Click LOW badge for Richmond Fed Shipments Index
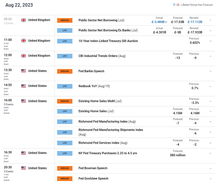The height and width of the screenshot is (183, 216). pyautogui.click(x=65, y=132)
